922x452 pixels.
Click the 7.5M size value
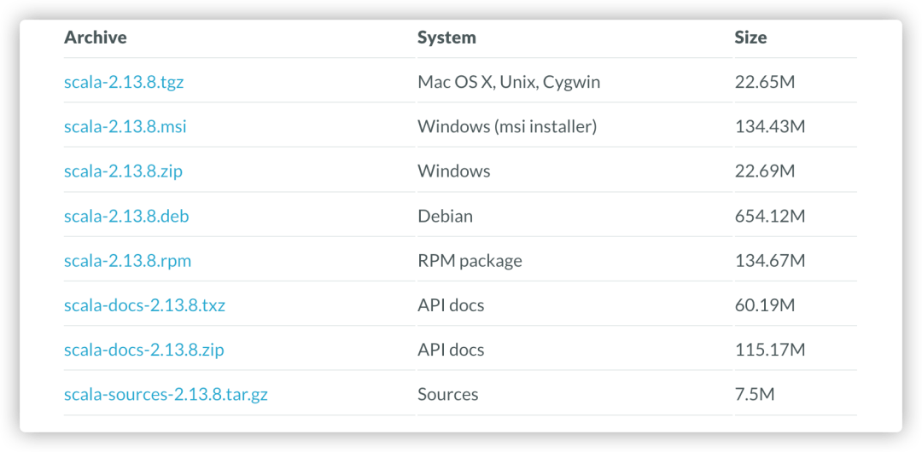coord(755,394)
